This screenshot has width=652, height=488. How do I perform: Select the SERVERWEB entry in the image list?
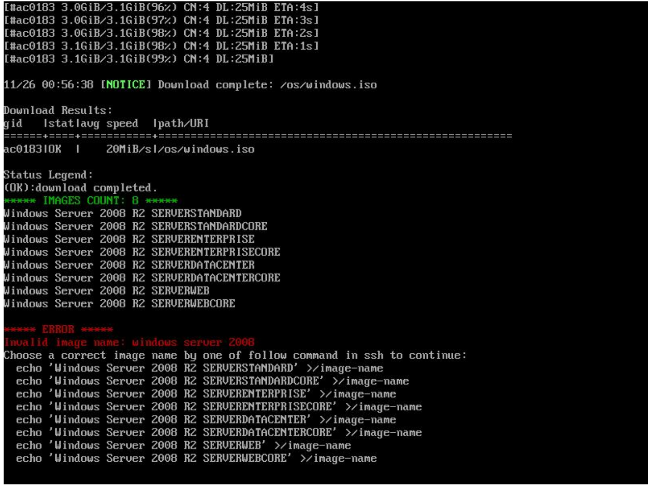[107, 291]
